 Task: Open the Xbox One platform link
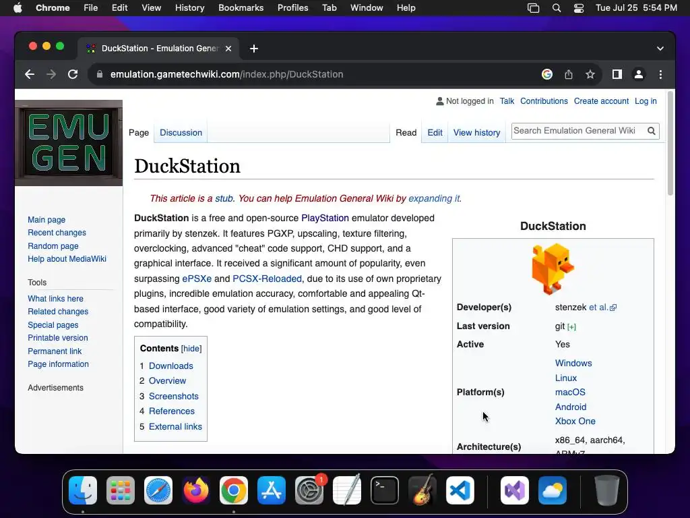tap(575, 421)
